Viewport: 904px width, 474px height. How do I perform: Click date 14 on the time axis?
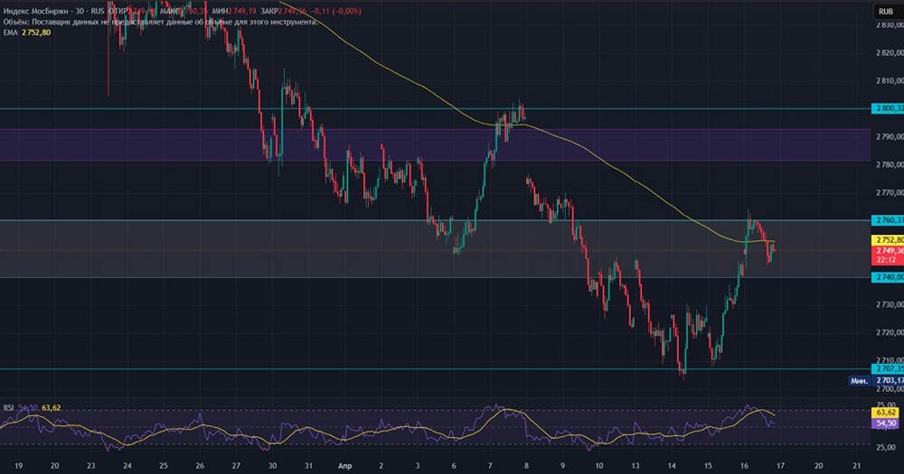tap(672, 465)
